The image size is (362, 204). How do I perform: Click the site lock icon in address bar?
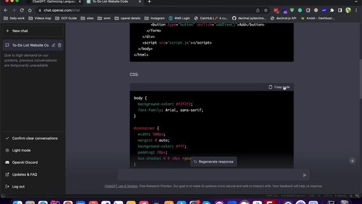(40, 10)
